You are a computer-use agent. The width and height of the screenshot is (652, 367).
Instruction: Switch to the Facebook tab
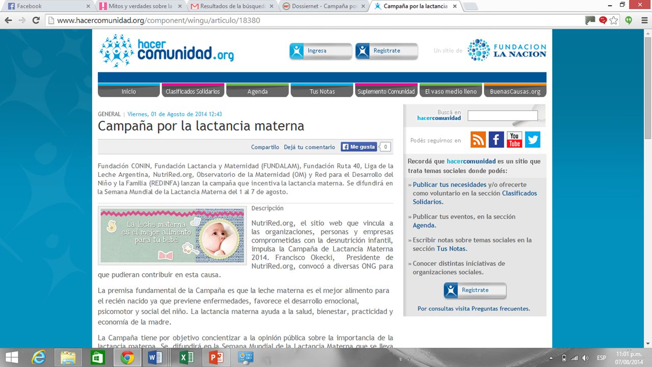(x=46, y=6)
